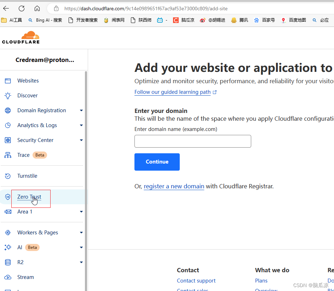This screenshot has height=291, width=334.
Task: Open Websites in the sidebar
Action: [28, 81]
